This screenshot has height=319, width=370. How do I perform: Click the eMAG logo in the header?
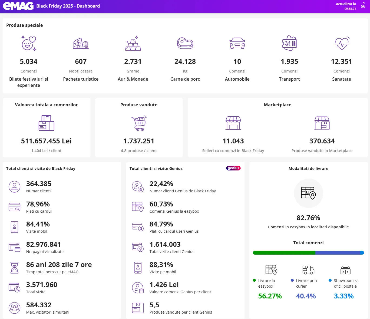(18, 6)
